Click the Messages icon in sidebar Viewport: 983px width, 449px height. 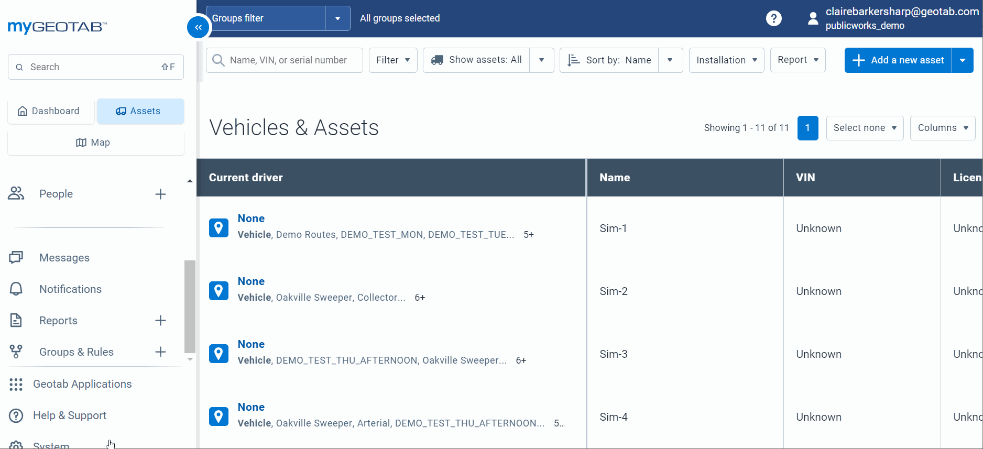pyautogui.click(x=16, y=257)
